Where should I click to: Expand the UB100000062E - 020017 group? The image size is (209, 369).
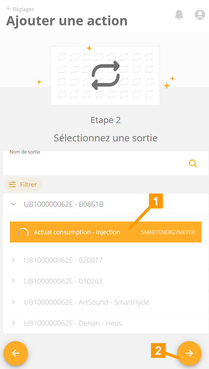(13, 260)
